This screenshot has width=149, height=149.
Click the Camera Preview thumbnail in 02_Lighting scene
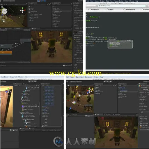[x=88, y=109]
